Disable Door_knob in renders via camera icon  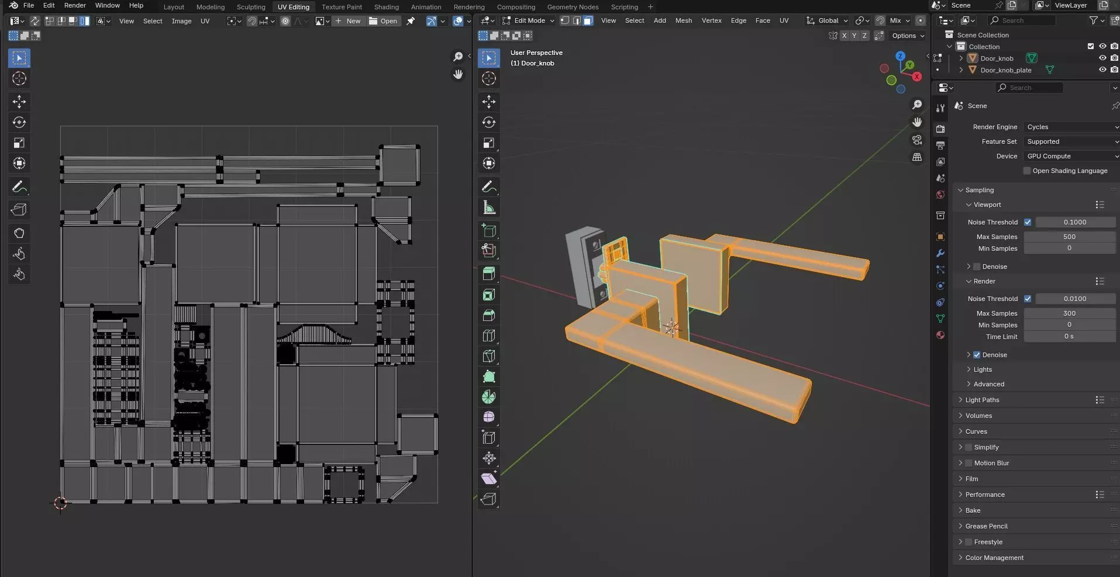point(1114,58)
